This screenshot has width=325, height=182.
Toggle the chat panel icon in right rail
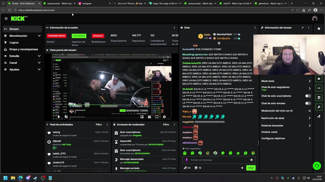point(319,79)
